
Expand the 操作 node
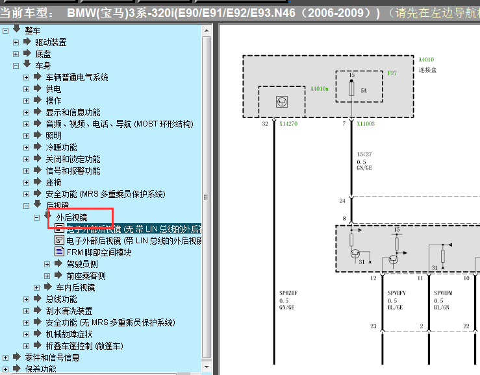click(x=27, y=101)
